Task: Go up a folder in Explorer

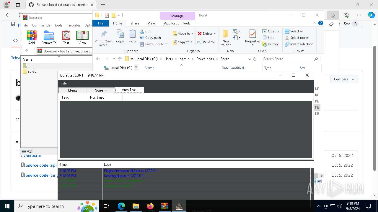Action: [120, 59]
